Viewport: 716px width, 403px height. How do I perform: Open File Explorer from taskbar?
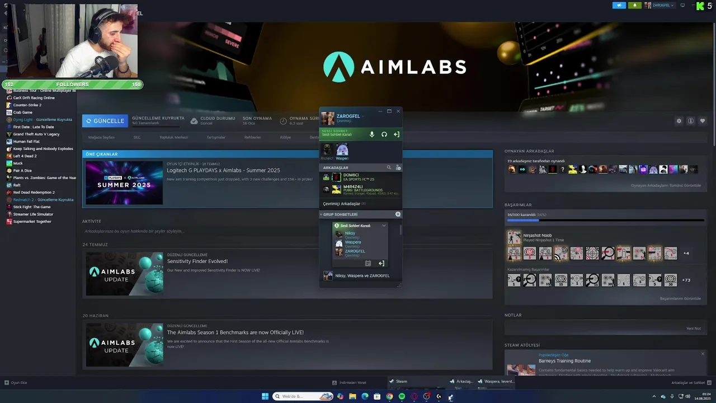[352, 396]
